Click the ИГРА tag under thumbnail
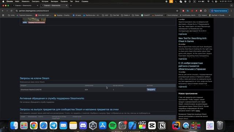 tap(25, 22)
